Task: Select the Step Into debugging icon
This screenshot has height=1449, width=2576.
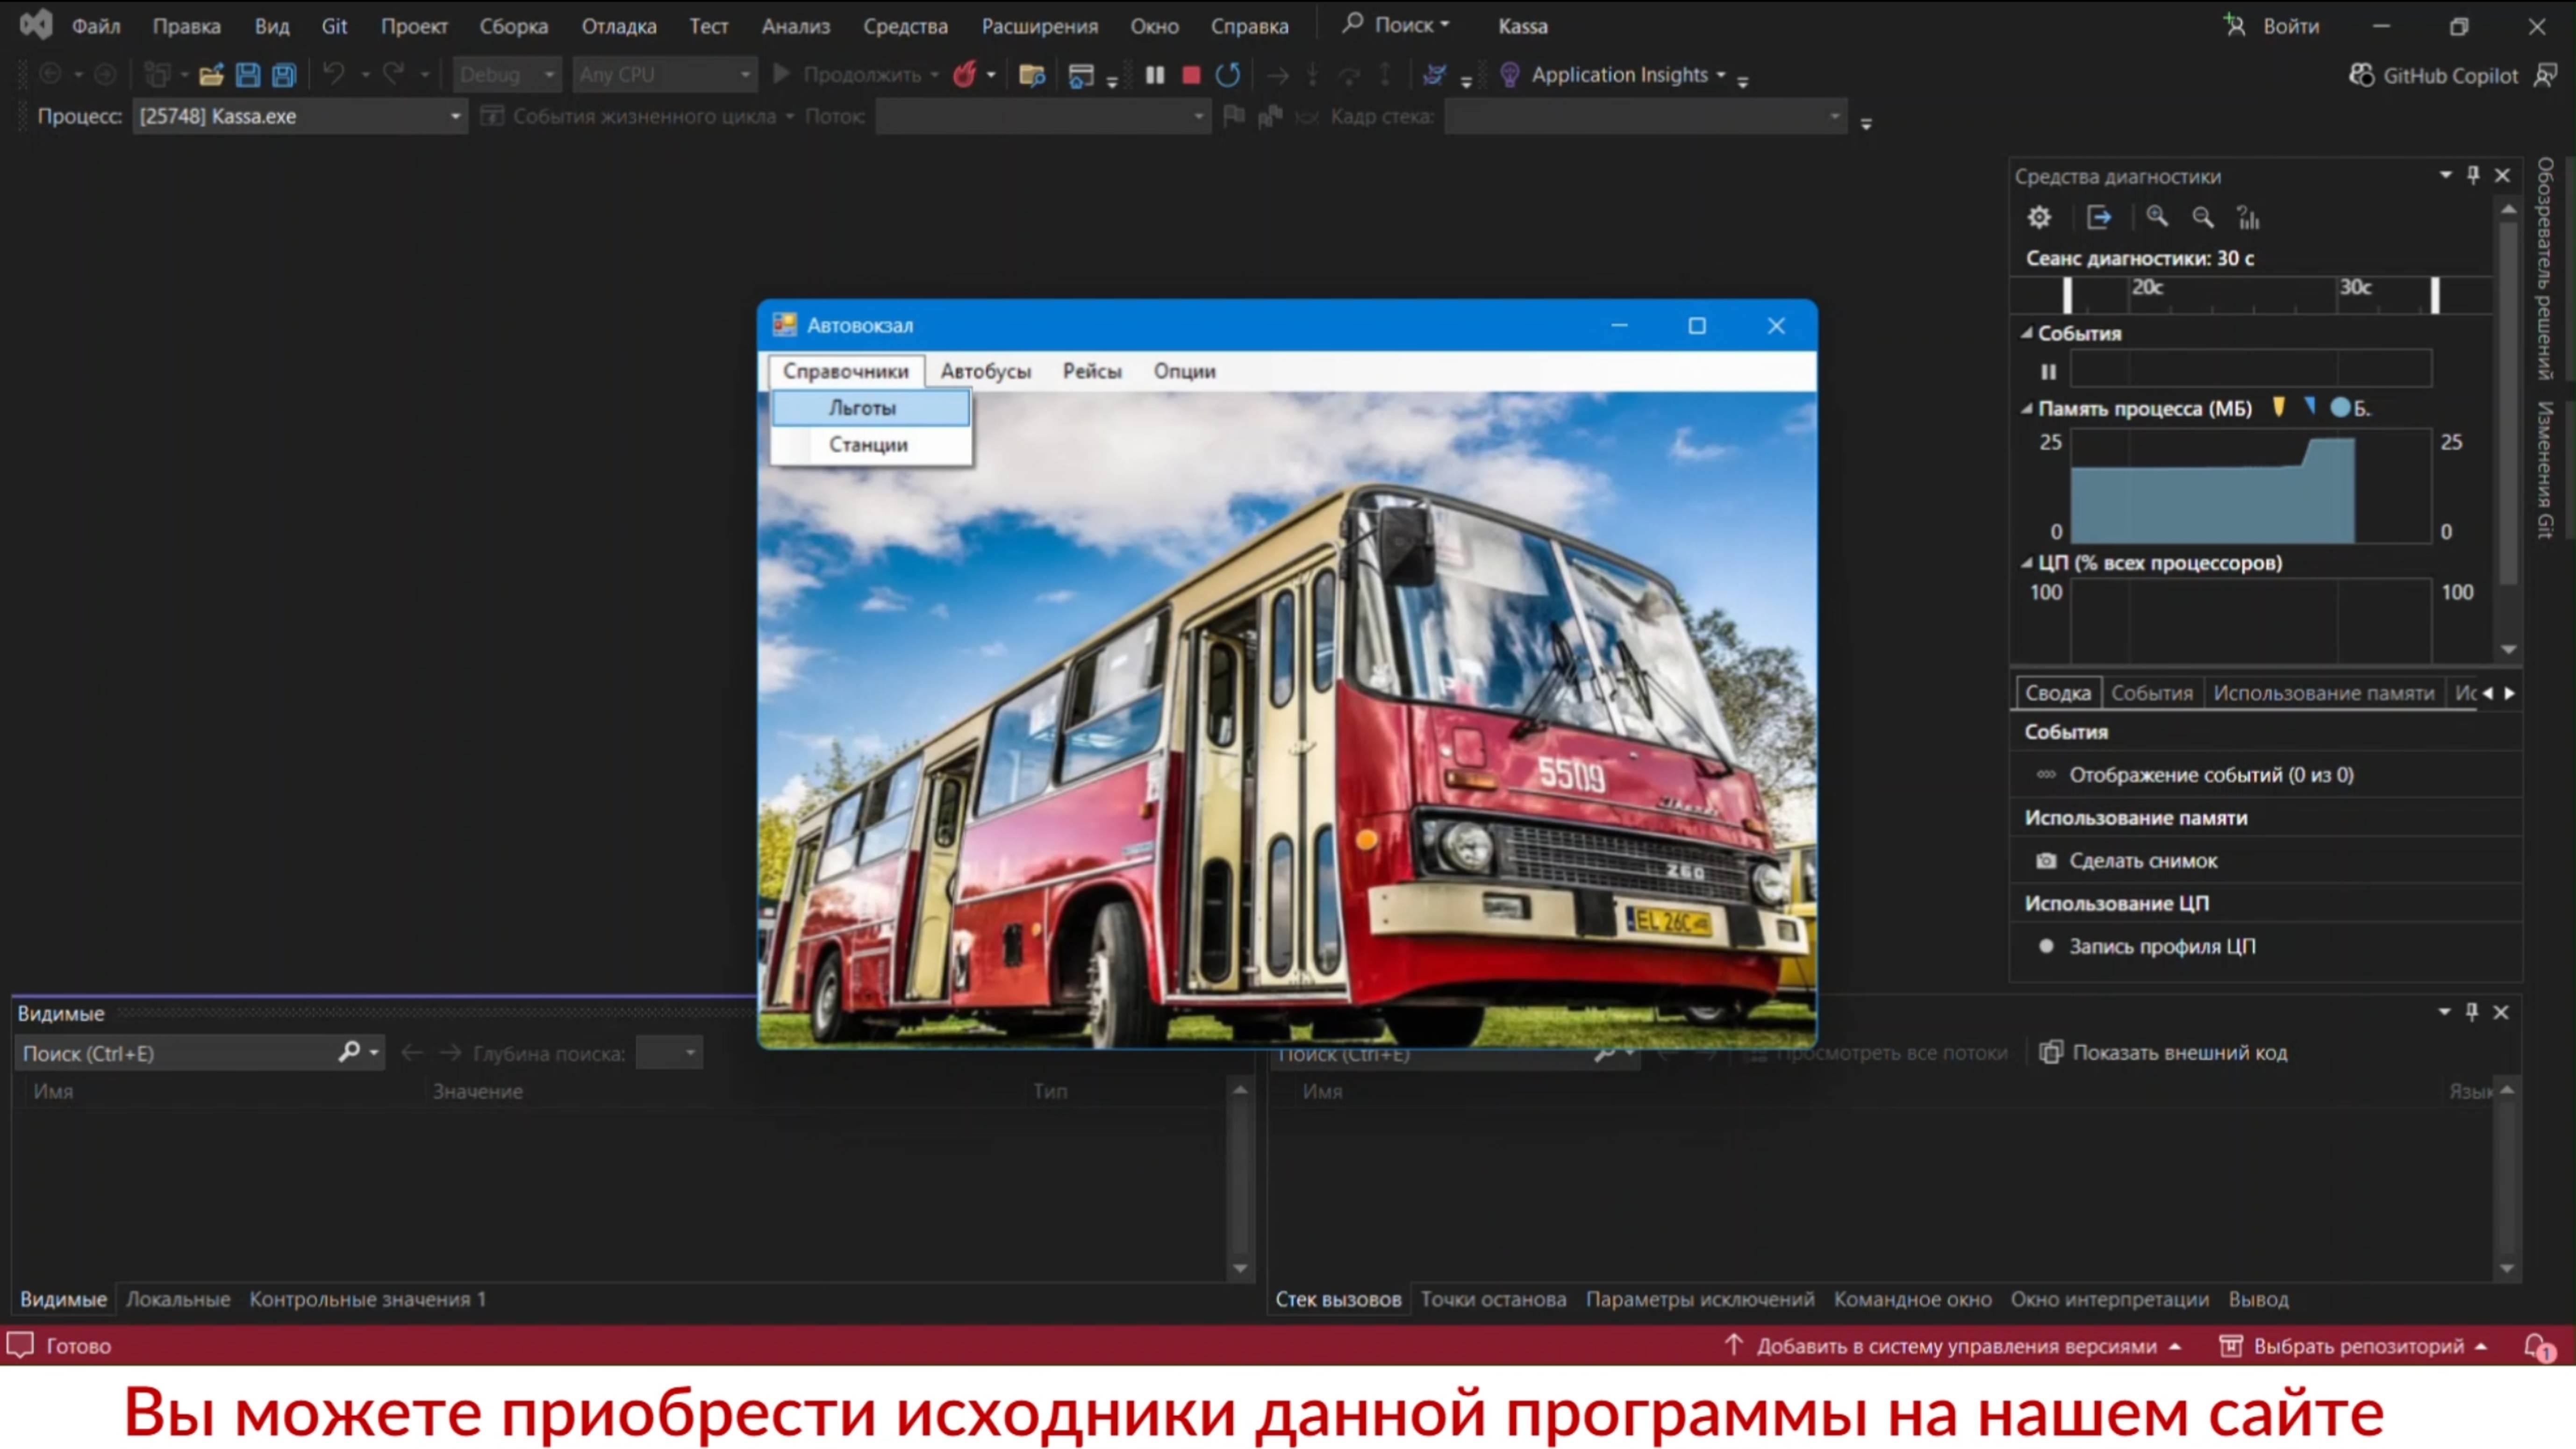Action: (x=1311, y=74)
